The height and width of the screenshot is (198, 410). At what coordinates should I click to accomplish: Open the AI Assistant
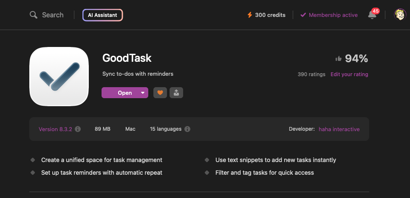[x=102, y=15]
